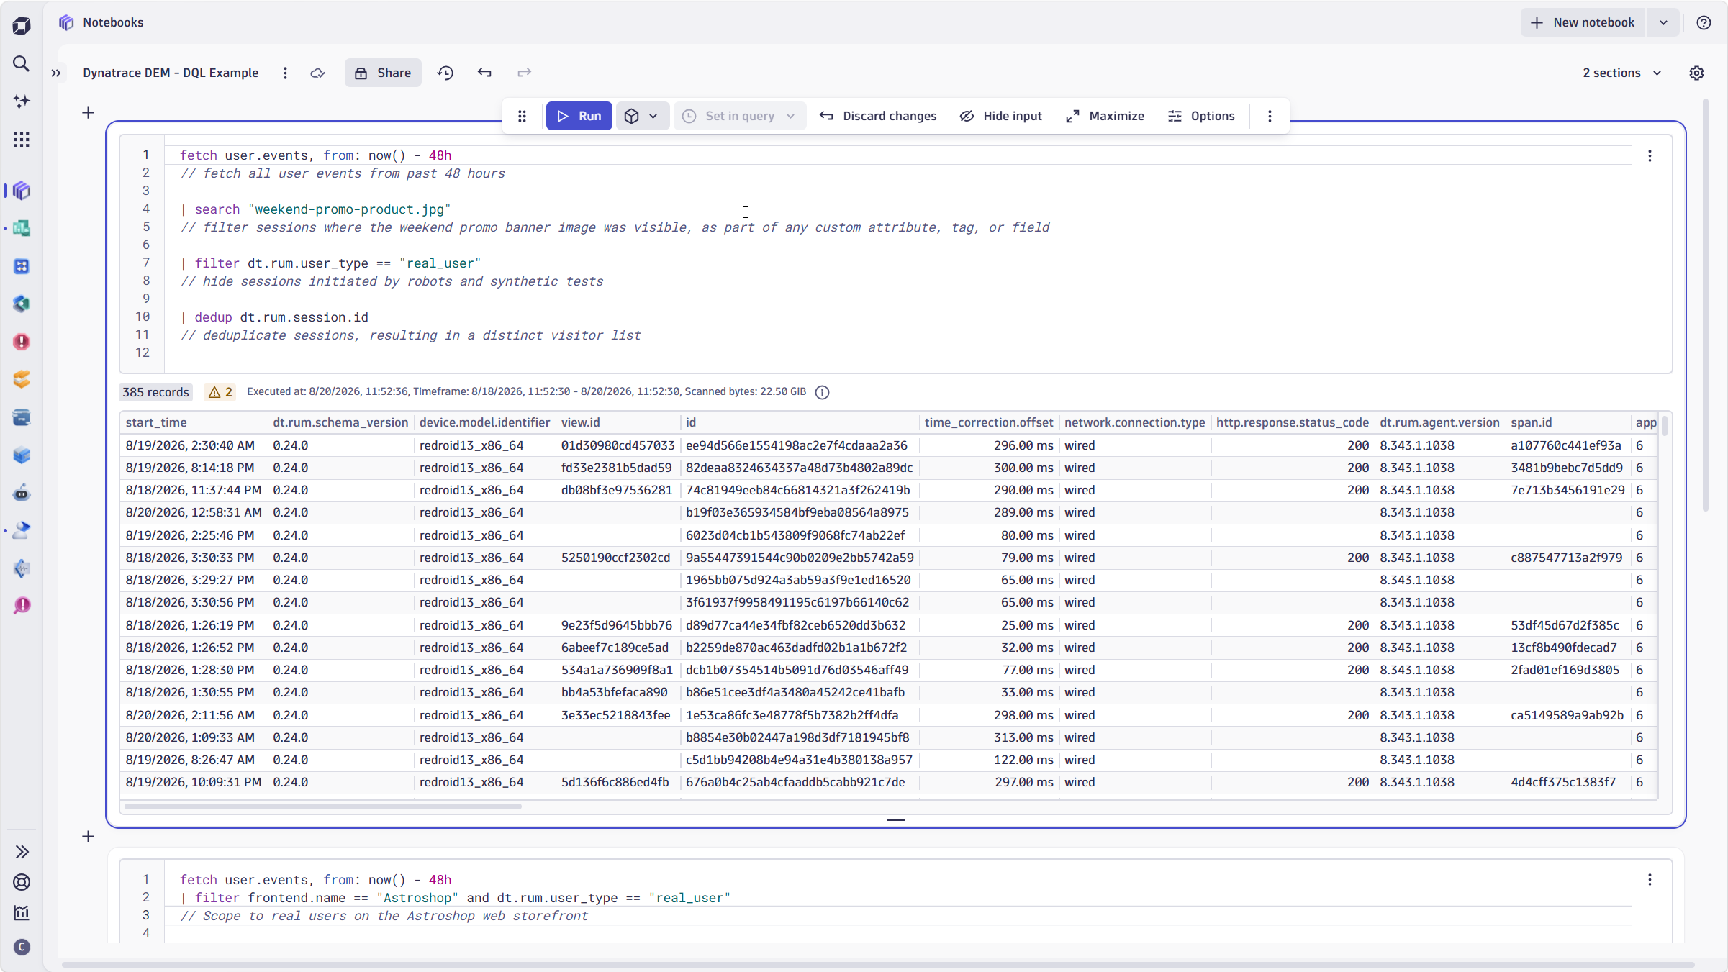This screenshot has width=1728, height=972.
Task: Click the notebook page vertical scrollbar
Action: pos(1705,306)
